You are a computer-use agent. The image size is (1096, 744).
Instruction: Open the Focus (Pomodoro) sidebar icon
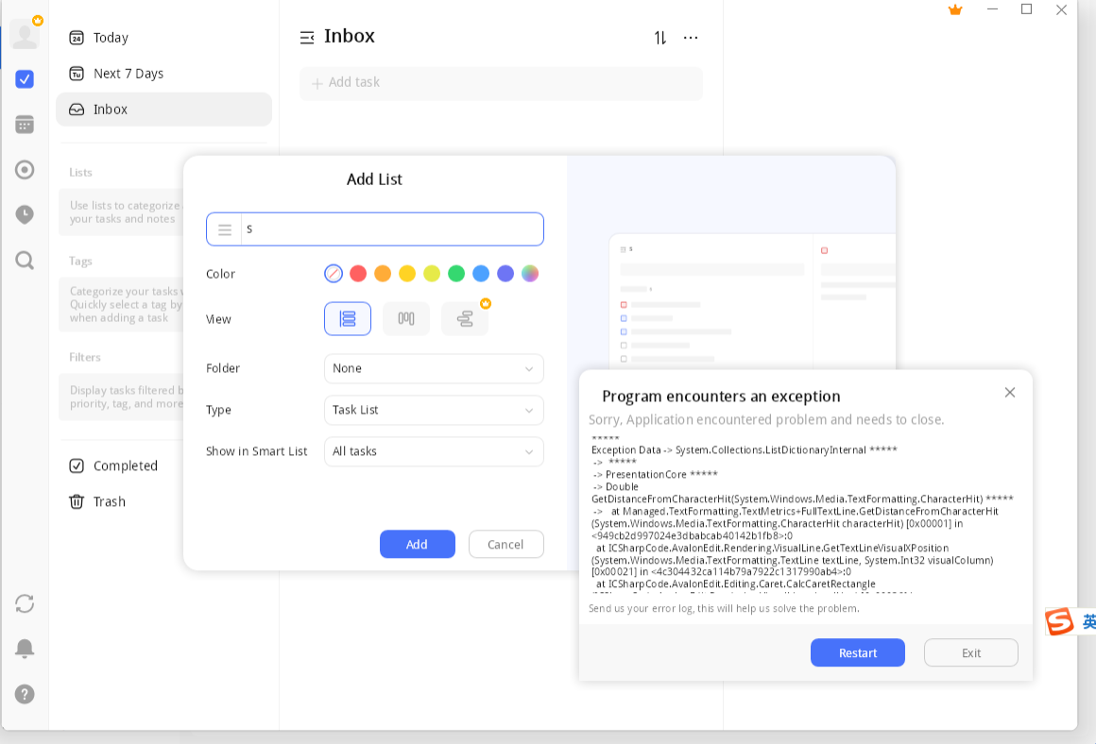[25, 170]
